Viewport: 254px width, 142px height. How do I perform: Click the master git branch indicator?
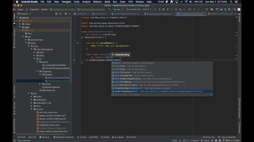point(205,140)
